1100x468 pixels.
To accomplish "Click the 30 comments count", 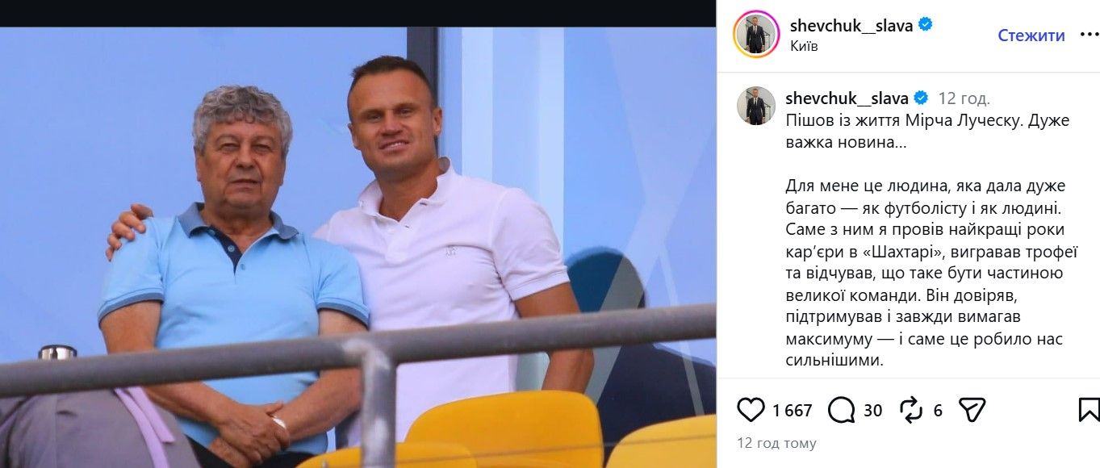I will click(x=872, y=411).
